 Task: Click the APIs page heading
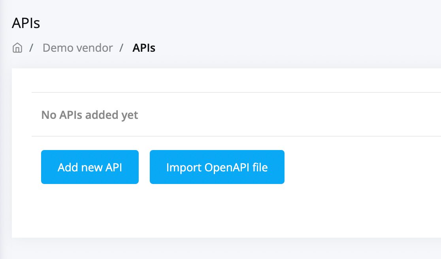[26, 23]
